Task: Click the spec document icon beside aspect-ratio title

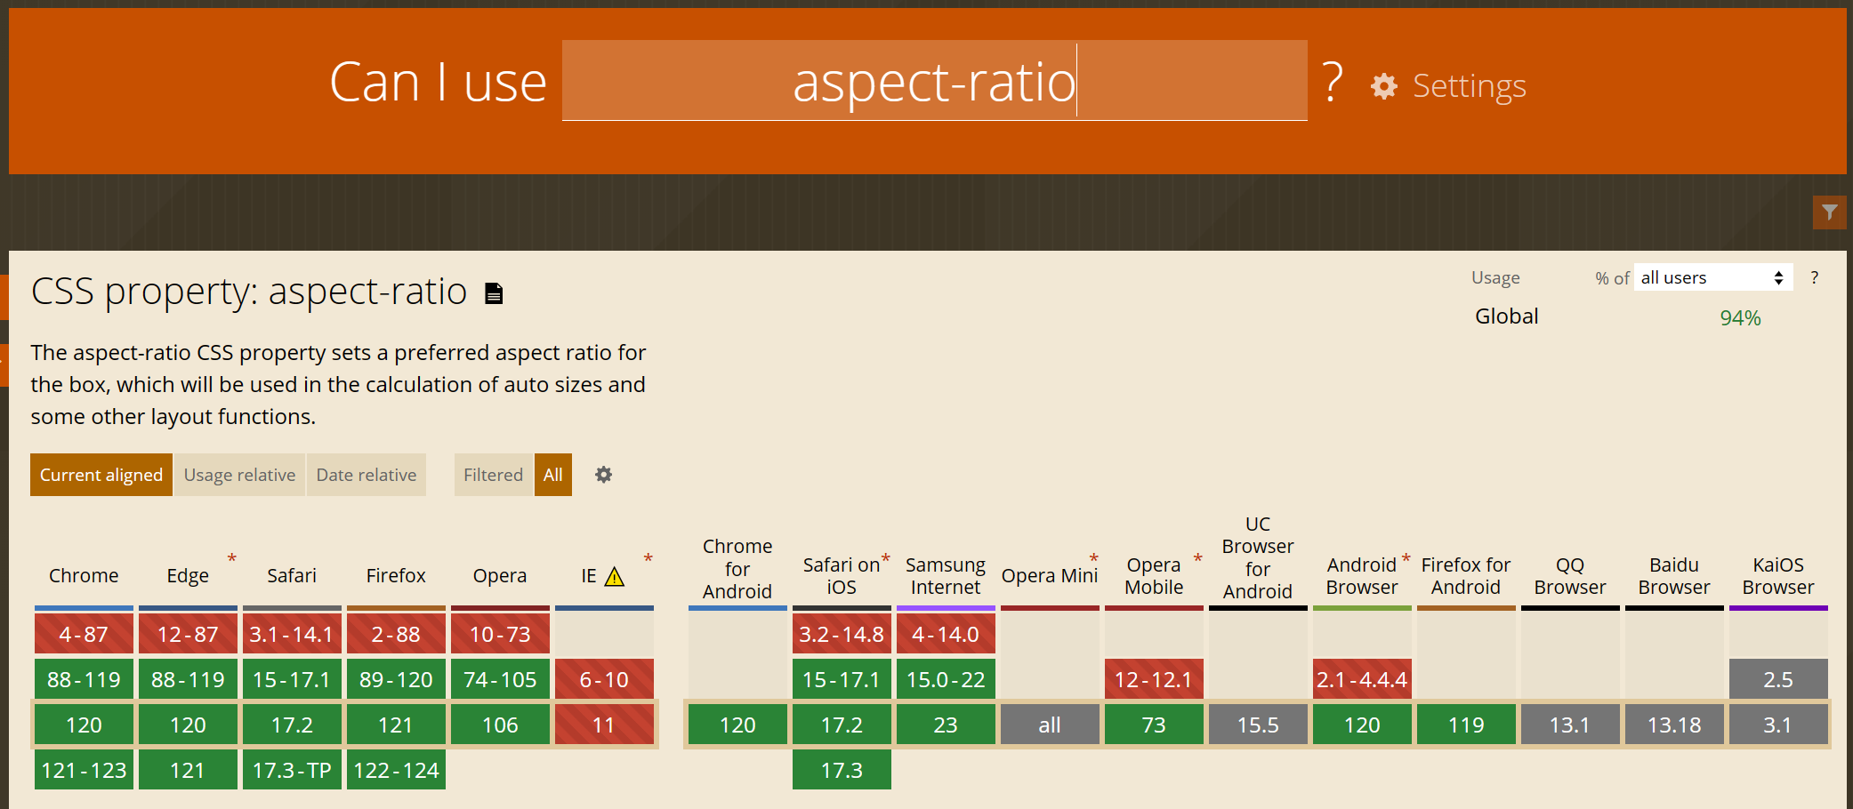Action: tap(494, 293)
